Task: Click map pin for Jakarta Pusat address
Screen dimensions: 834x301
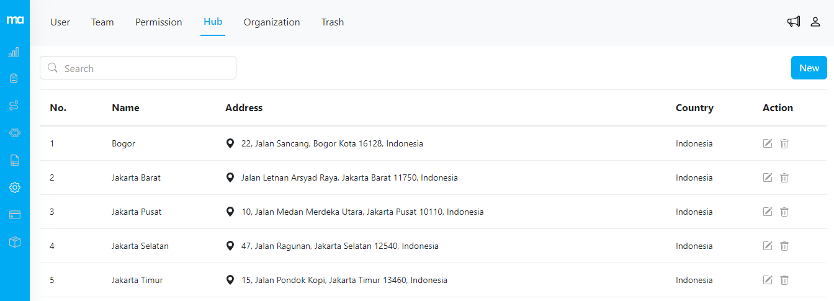Action: coord(230,212)
